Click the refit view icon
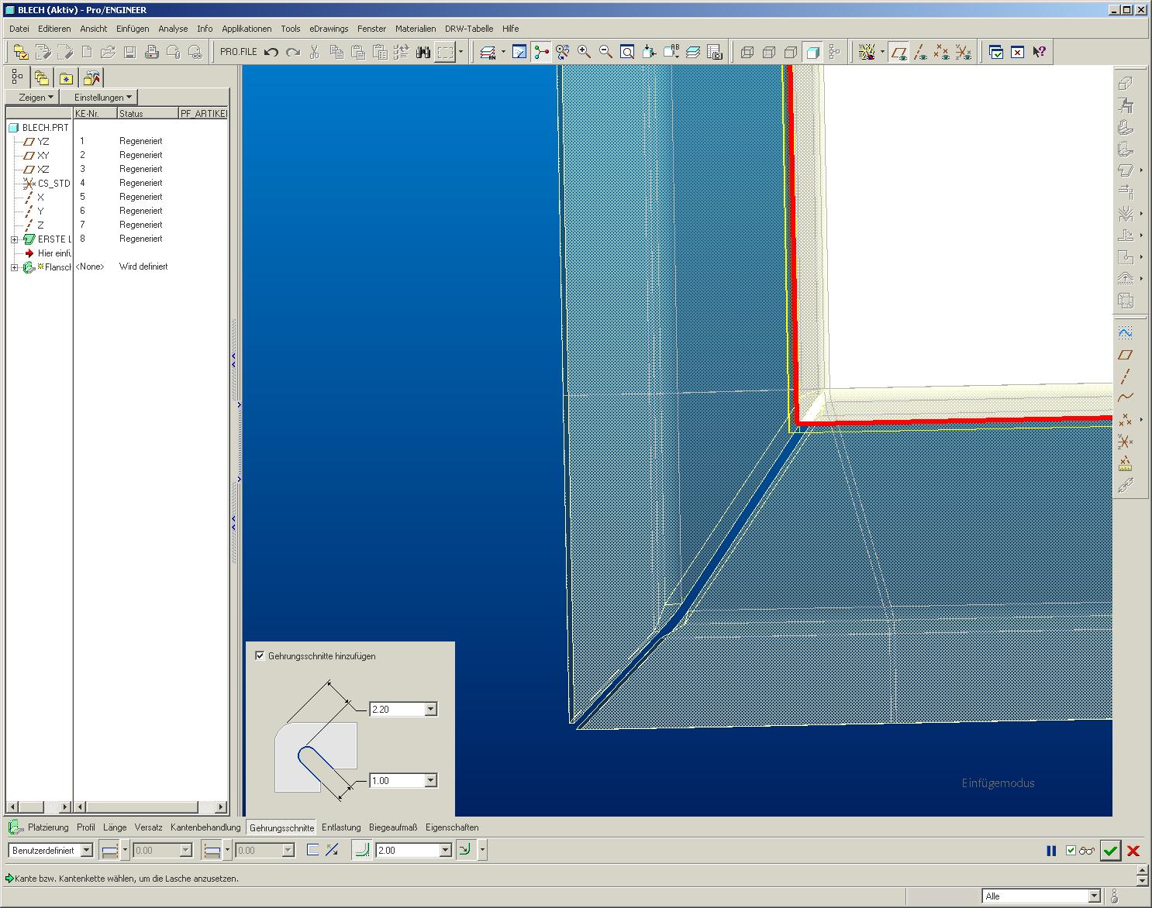Viewport: 1152px width, 908px height. (628, 52)
